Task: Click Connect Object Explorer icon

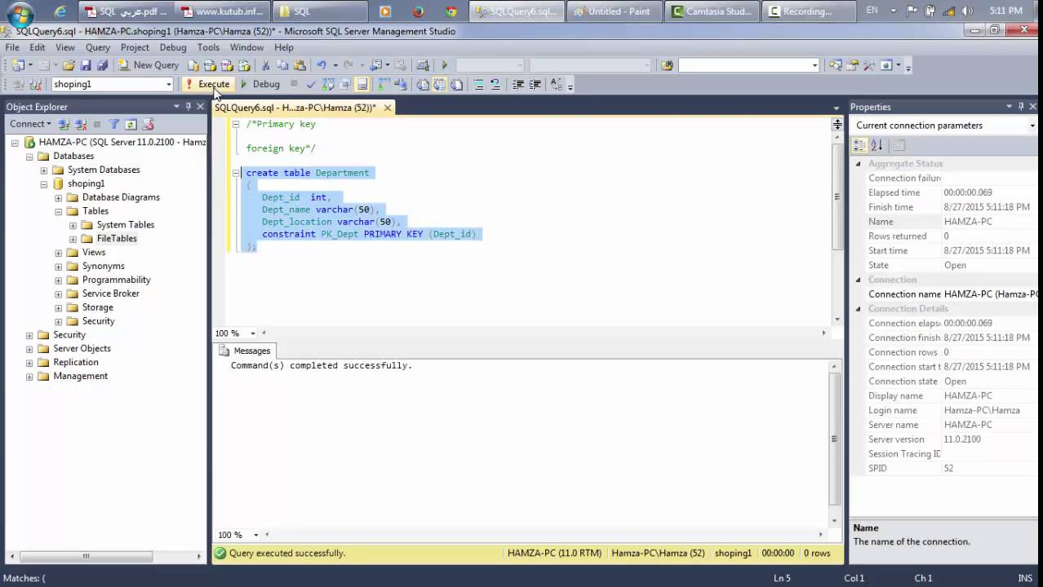Action: tap(64, 125)
